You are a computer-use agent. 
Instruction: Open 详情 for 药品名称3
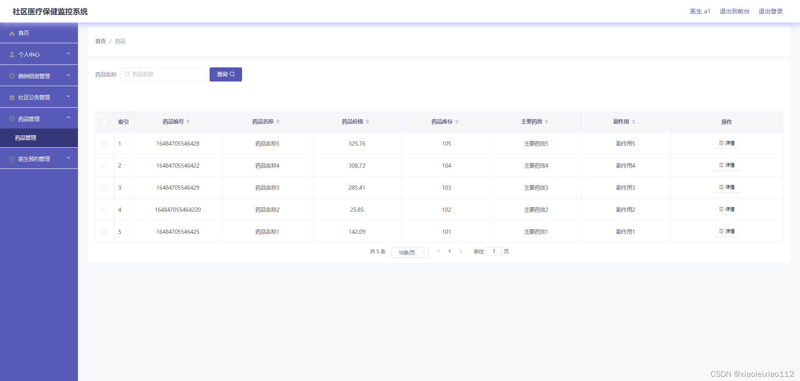727,187
